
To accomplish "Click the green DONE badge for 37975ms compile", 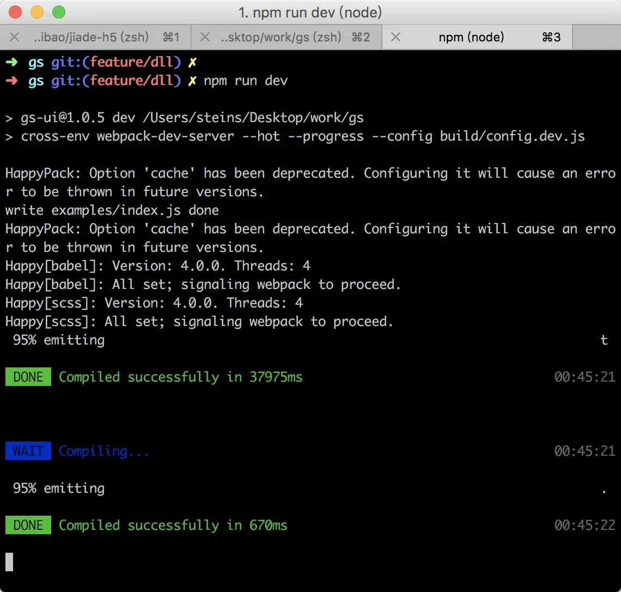I will 28,377.
